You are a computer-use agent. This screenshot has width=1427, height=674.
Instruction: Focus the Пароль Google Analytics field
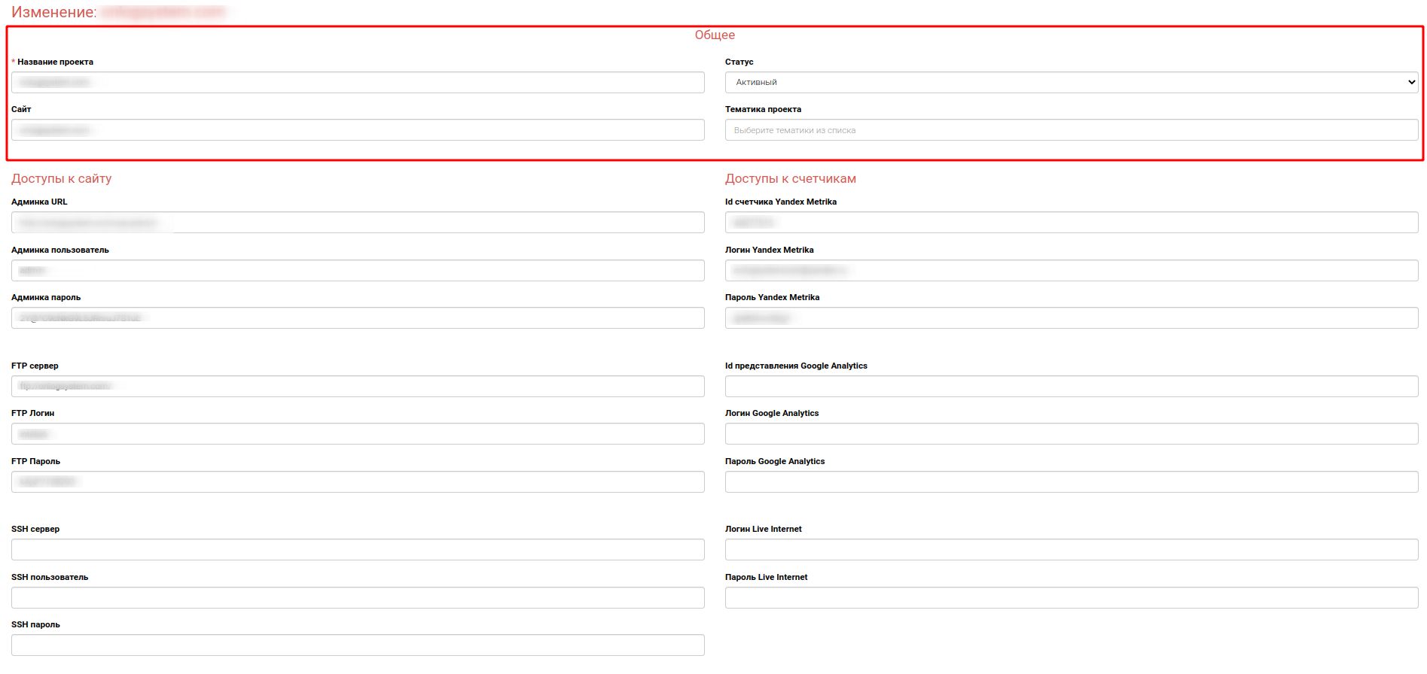pos(1071,482)
